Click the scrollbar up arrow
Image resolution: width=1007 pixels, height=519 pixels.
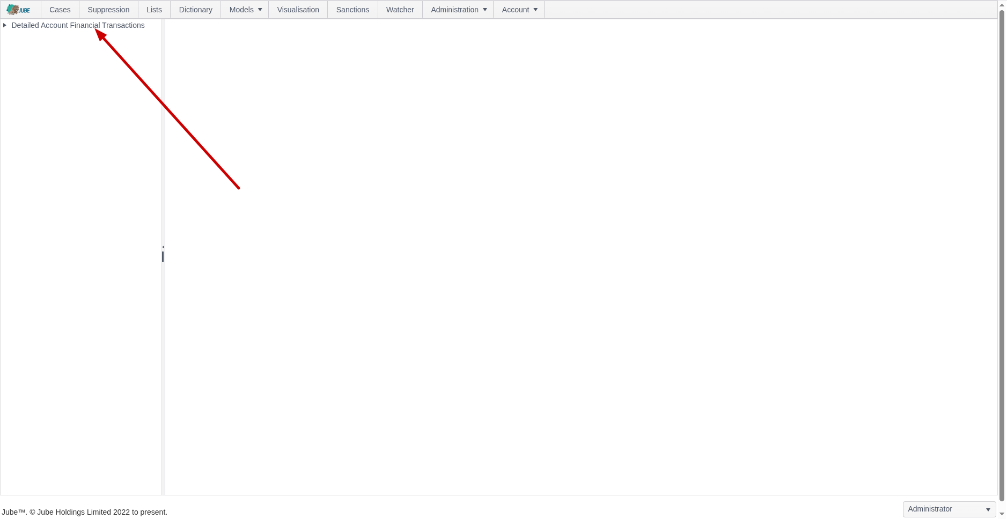1002,5
